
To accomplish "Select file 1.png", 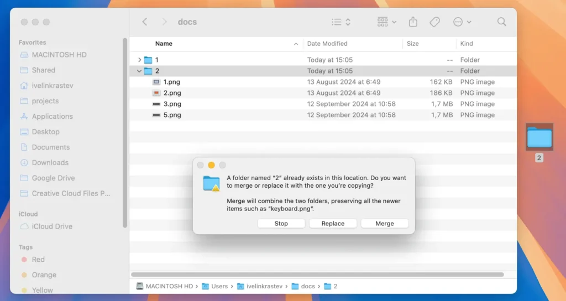I will point(171,82).
